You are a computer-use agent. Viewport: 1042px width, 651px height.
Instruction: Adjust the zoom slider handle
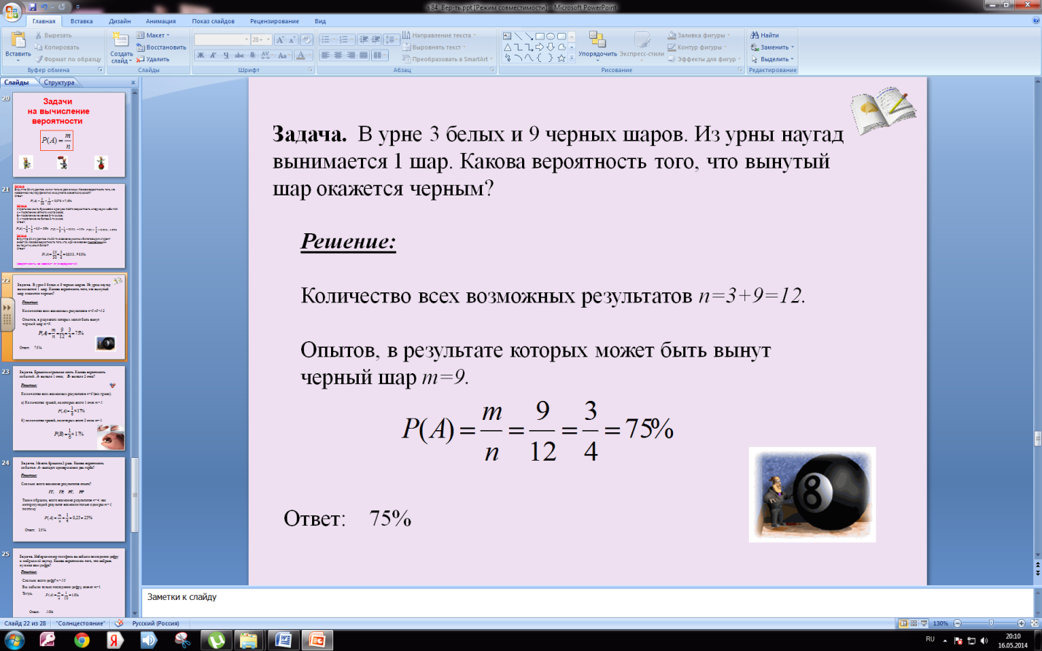pyautogui.click(x=990, y=623)
